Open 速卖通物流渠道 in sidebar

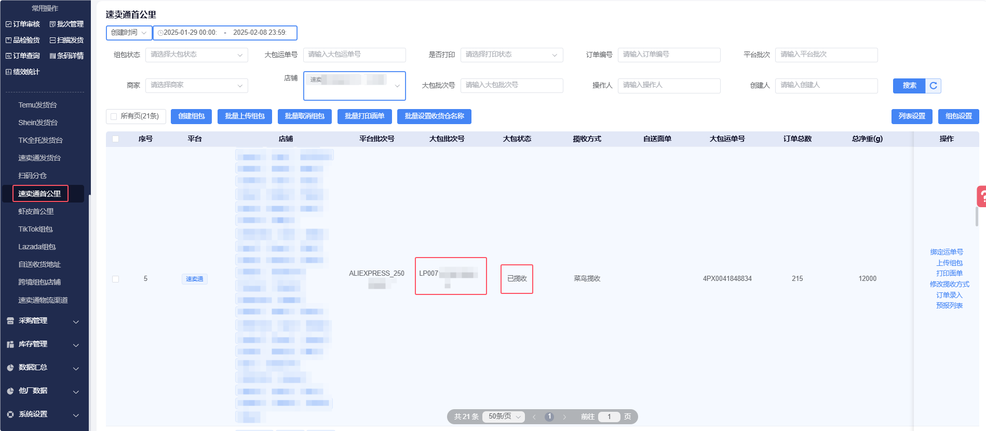[43, 300]
